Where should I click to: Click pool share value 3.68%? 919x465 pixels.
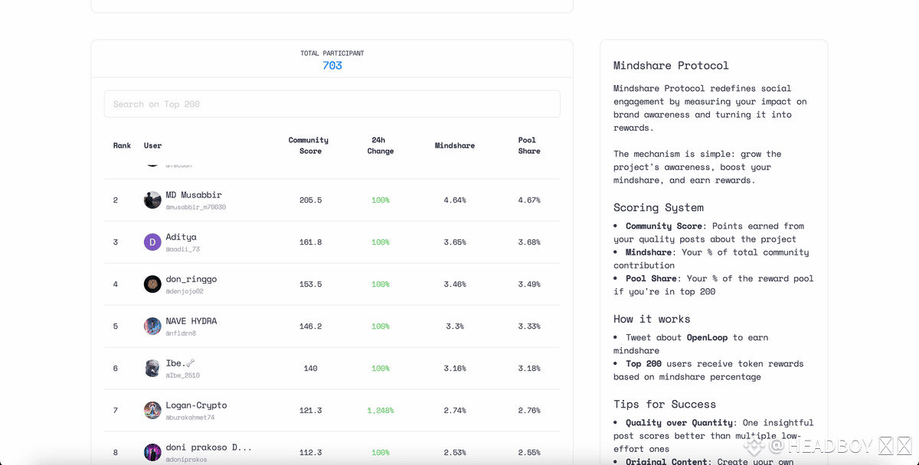[529, 242]
